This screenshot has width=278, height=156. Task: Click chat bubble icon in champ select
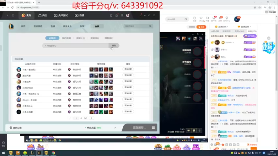(188, 131)
